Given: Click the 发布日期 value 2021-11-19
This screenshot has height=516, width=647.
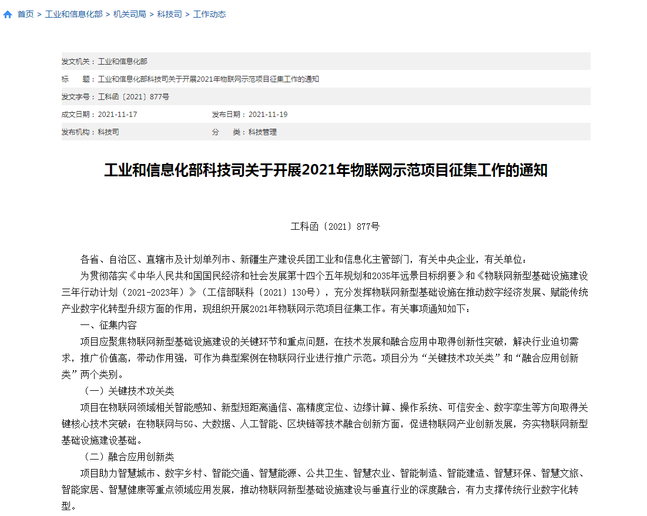Looking at the screenshot, I should [x=268, y=115].
